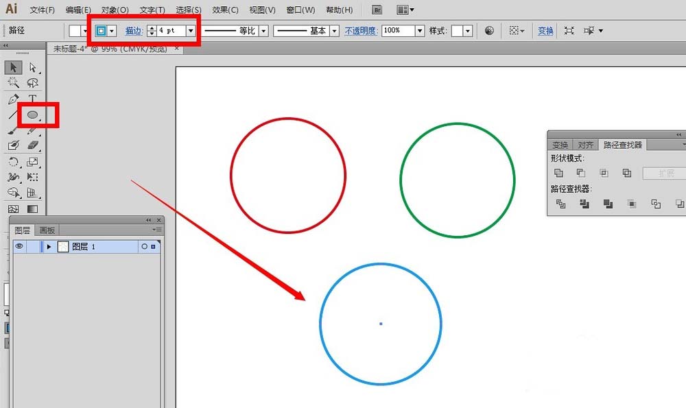Click the Merge pathfinder icon
This screenshot has height=408, width=686.
tap(608, 204)
